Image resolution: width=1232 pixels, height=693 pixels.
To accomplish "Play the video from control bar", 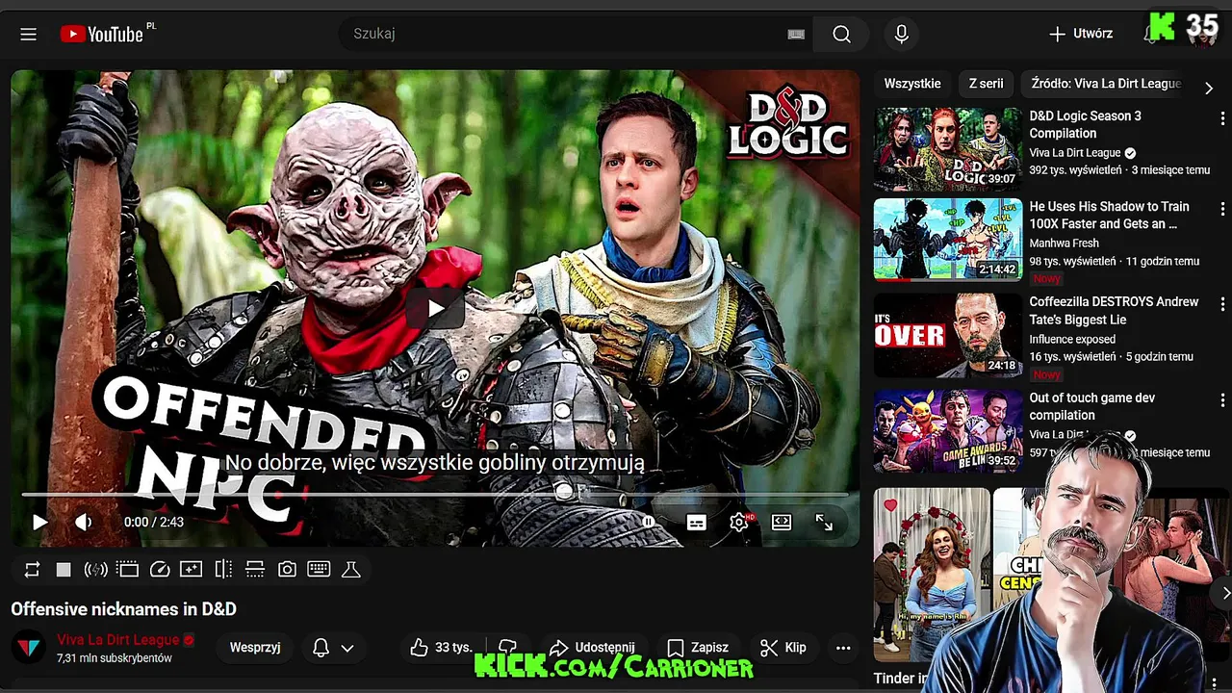I will click(x=39, y=522).
